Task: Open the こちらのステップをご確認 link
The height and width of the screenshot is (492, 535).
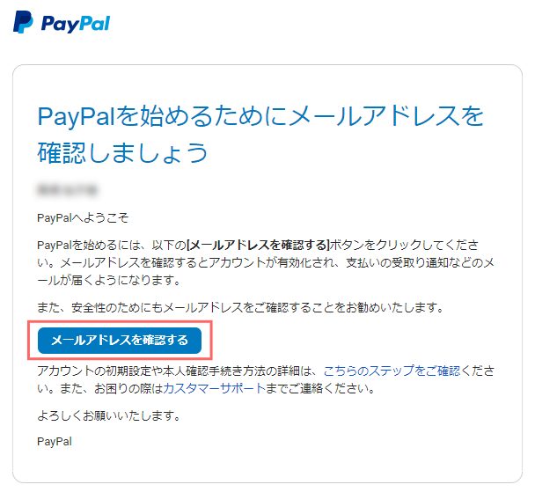Action: (x=392, y=371)
